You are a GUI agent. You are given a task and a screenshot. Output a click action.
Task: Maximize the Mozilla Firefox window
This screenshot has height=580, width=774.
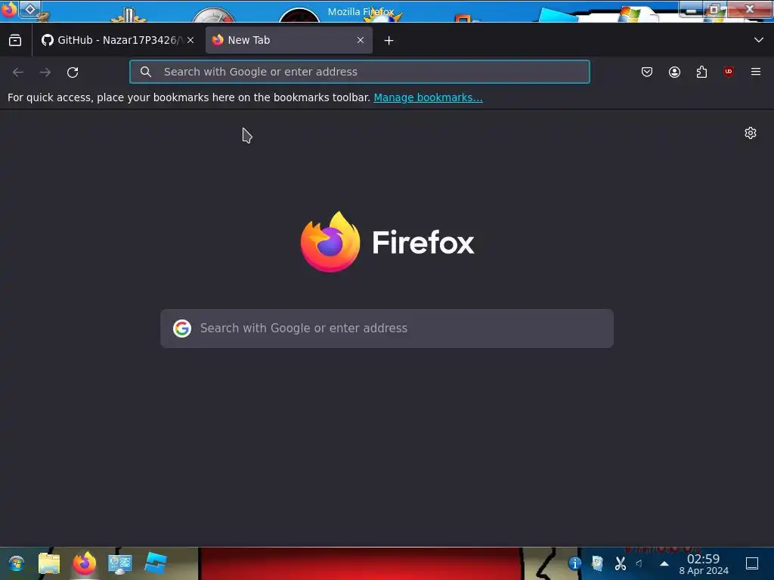tap(714, 10)
